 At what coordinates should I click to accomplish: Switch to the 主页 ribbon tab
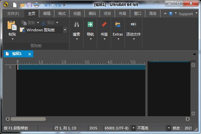[32, 13]
